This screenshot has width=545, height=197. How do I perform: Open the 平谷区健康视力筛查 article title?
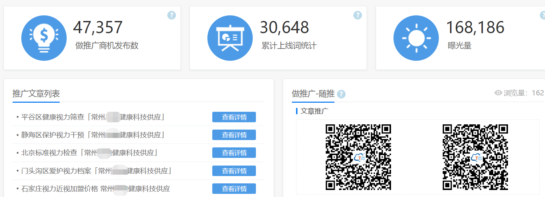point(93,117)
